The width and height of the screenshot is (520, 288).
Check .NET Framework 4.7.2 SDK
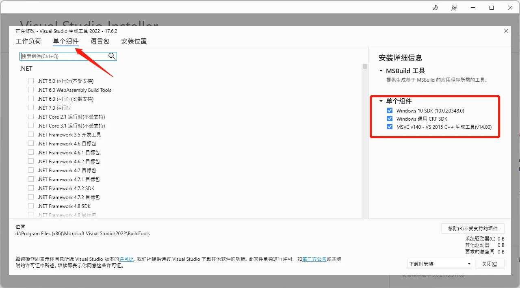click(31, 188)
